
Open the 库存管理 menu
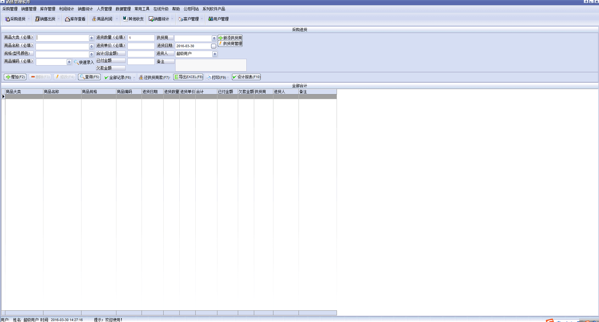48,9
